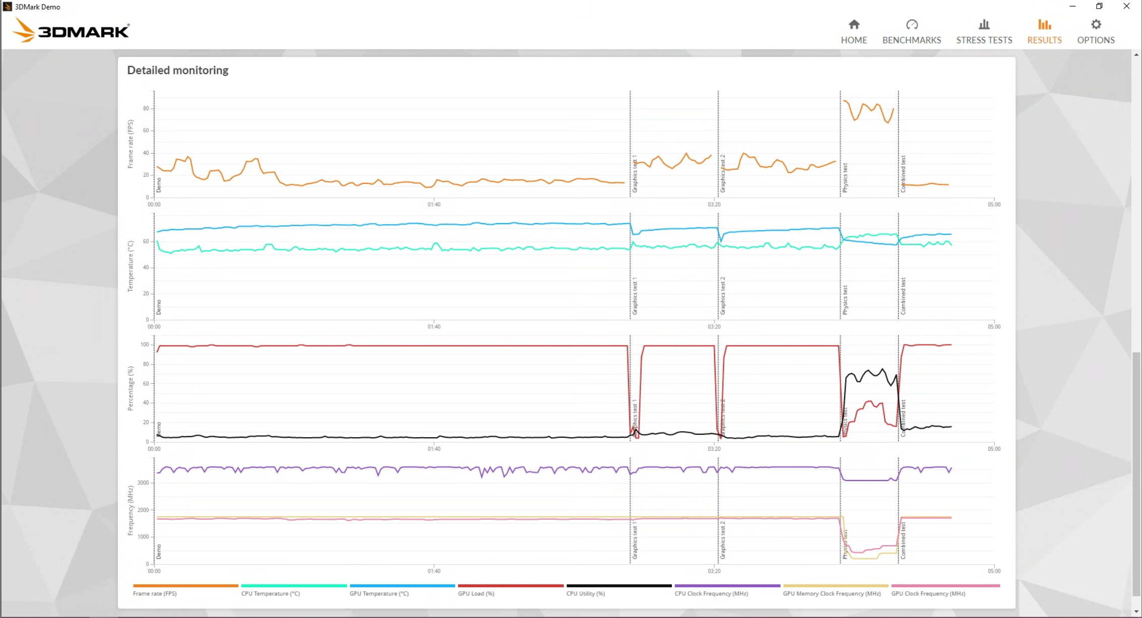Toggle GPU Memory Clock Frequency (MHz) label
Viewport: 1142px width, 618px height.
click(832, 594)
